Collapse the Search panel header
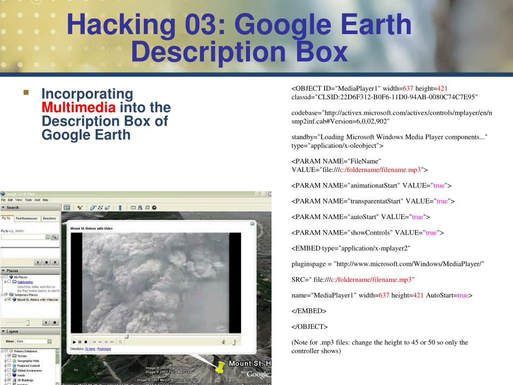This screenshot has width=513, height=385. pos(30,207)
